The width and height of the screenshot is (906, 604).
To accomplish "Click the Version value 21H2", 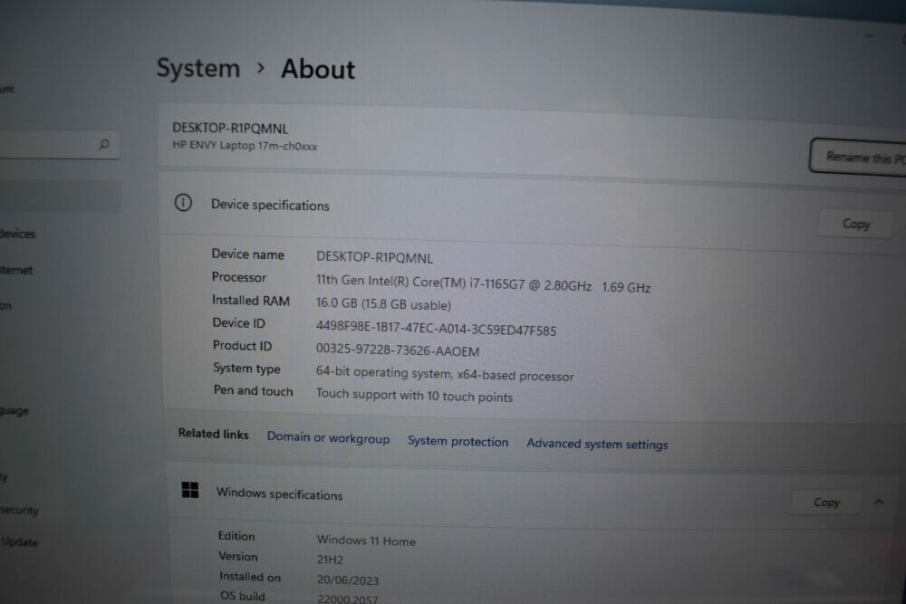I will [x=330, y=560].
